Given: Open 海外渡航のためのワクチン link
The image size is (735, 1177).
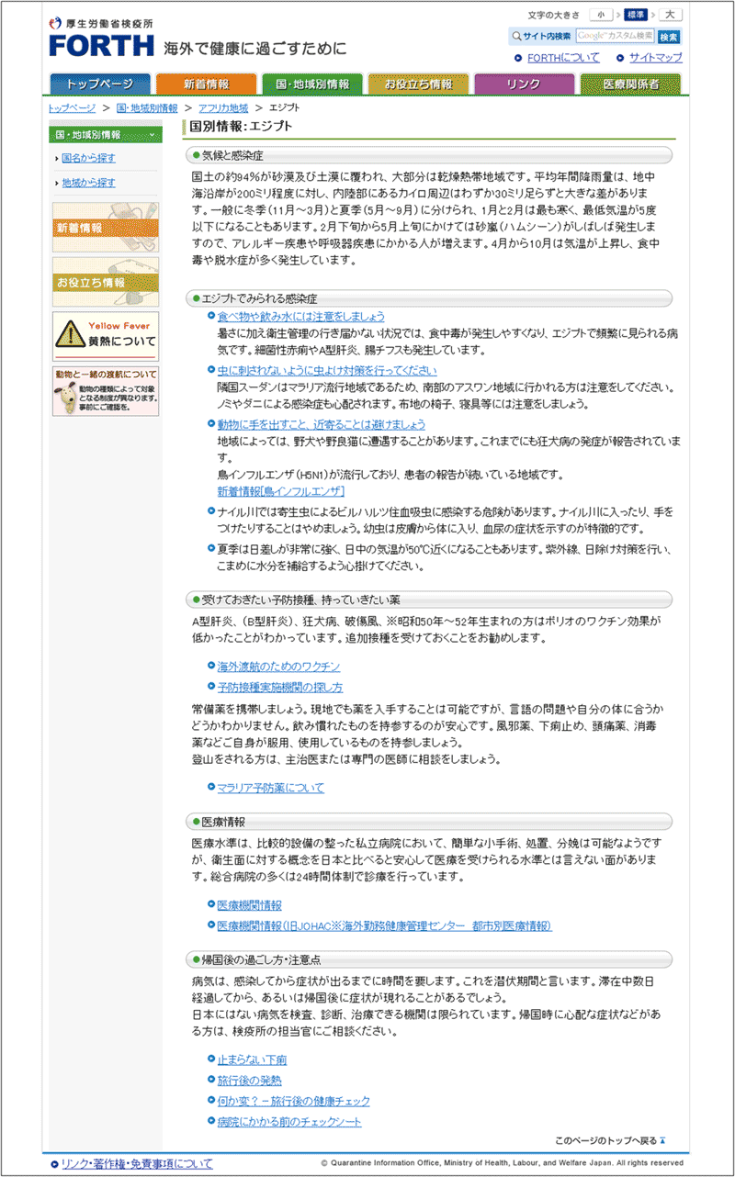Looking at the screenshot, I should (x=278, y=666).
